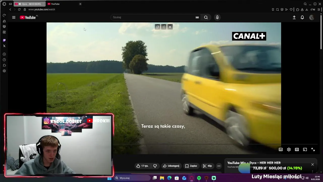Open the Twitch sidebar panel
The width and height of the screenshot is (323, 182).
coord(4,40)
